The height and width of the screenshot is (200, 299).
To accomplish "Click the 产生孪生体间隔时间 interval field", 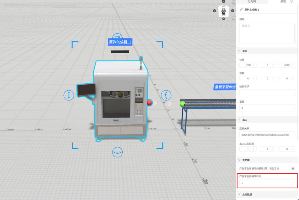I will click(x=267, y=183).
